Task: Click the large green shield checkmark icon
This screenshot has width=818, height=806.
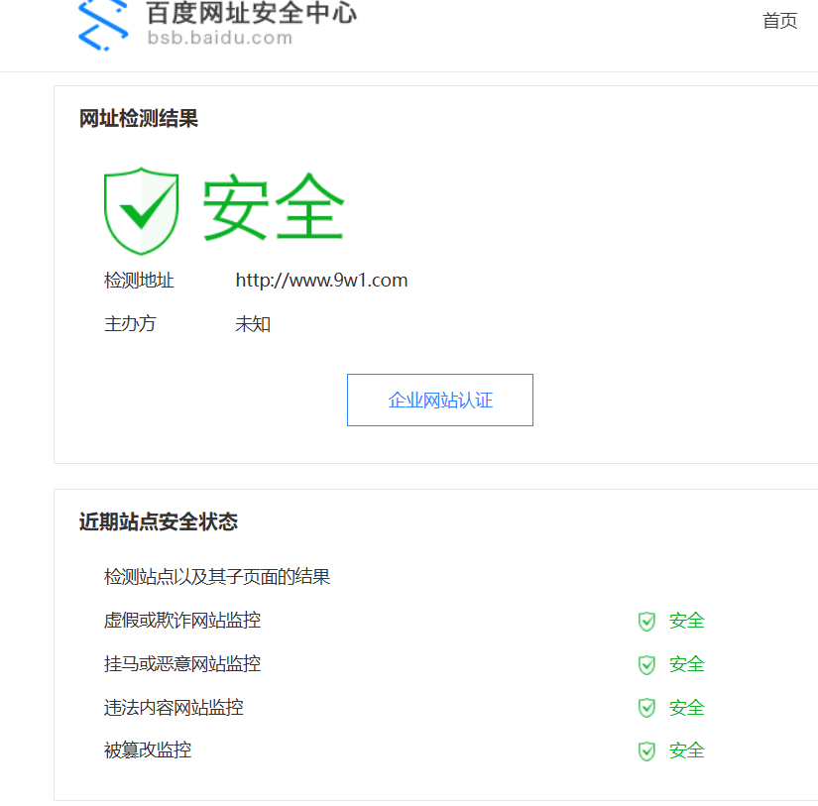Action: tap(141, 208)
